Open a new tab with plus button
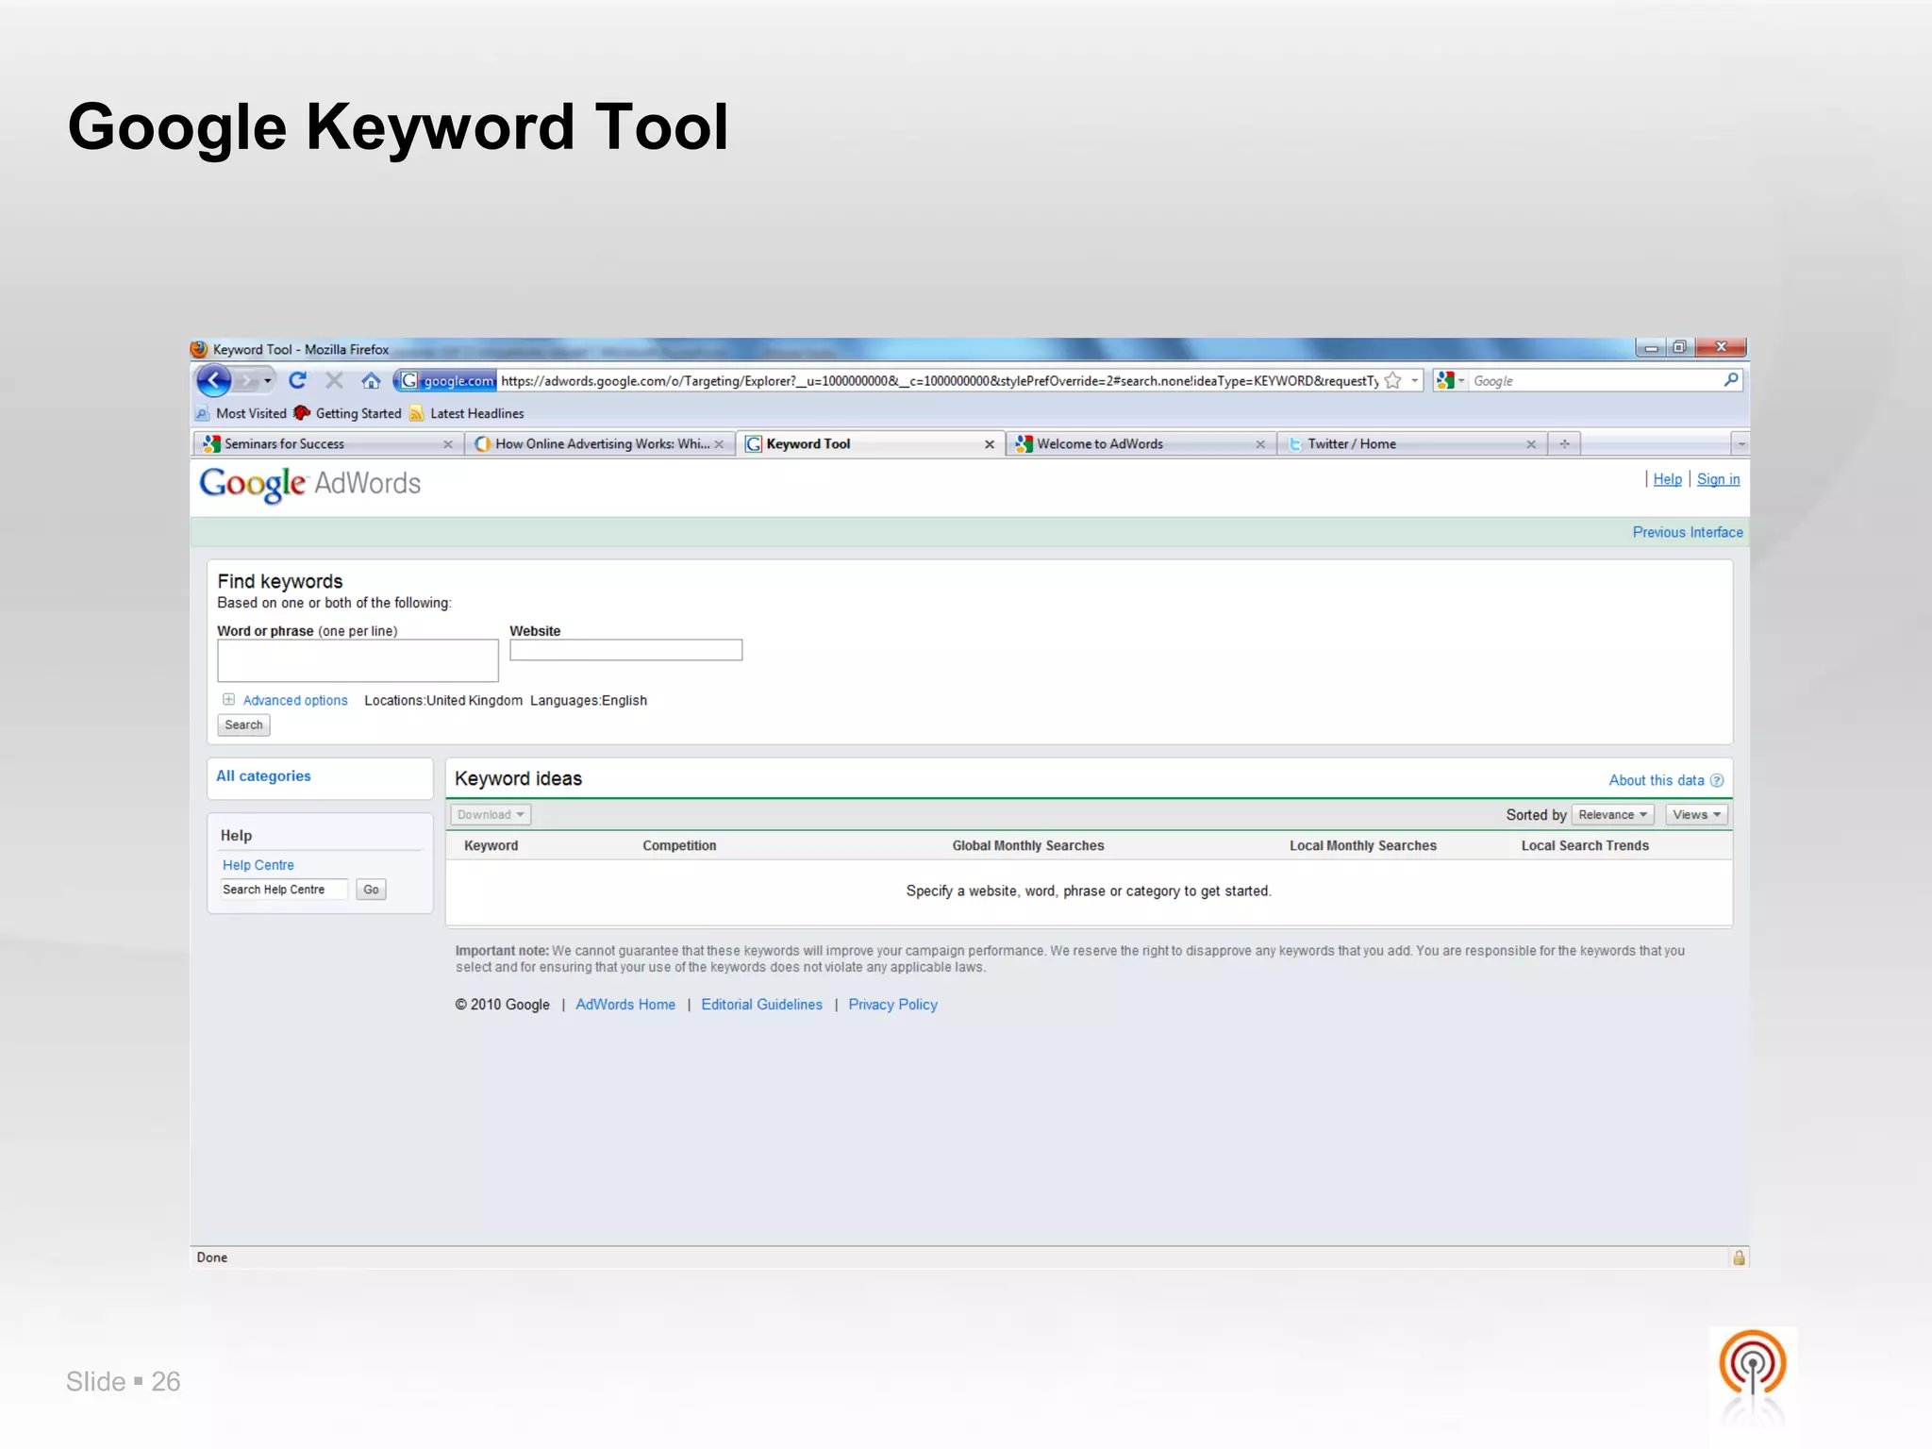The width and height of the screenshot is (1932, 1449). click(1564, 443)
